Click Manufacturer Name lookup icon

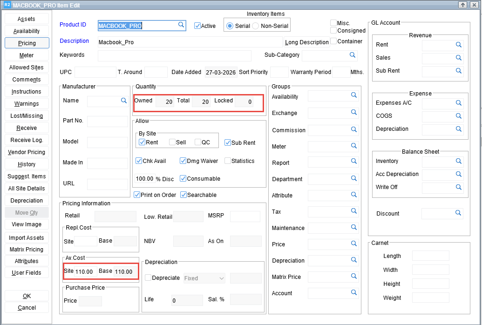click(x=124, y=101)
